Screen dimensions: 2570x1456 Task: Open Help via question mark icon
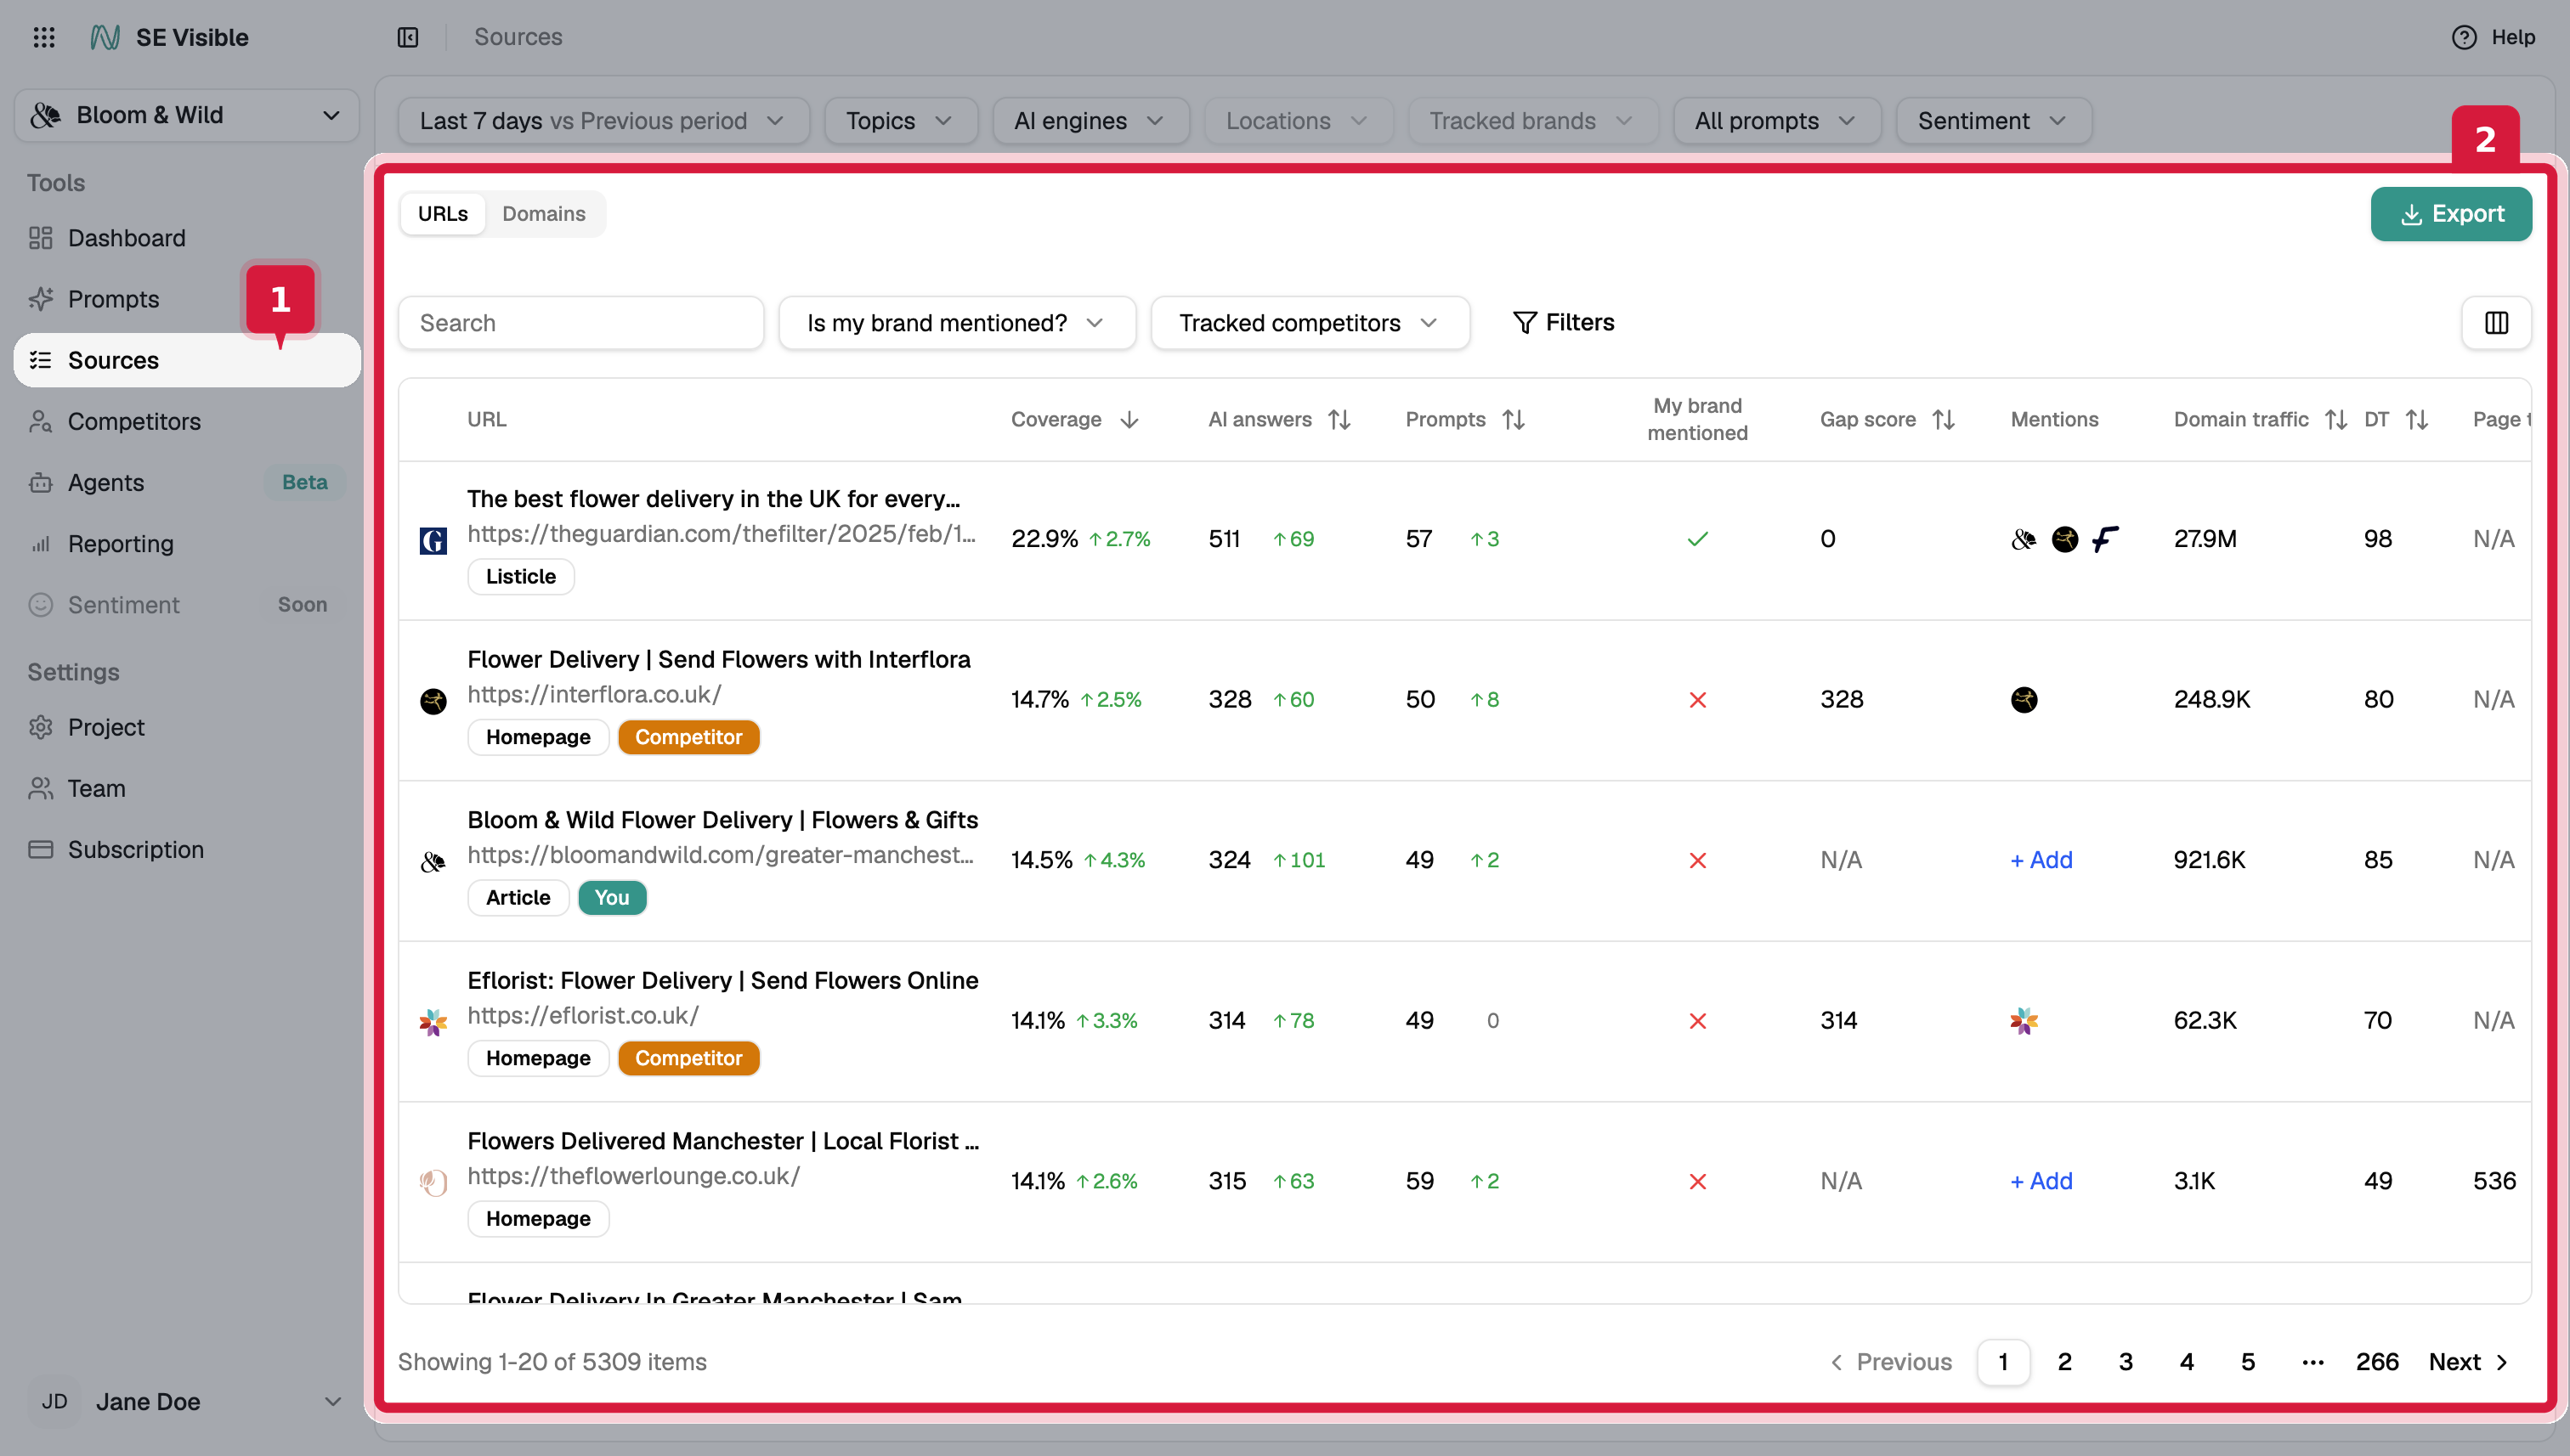click(2464, 37)
